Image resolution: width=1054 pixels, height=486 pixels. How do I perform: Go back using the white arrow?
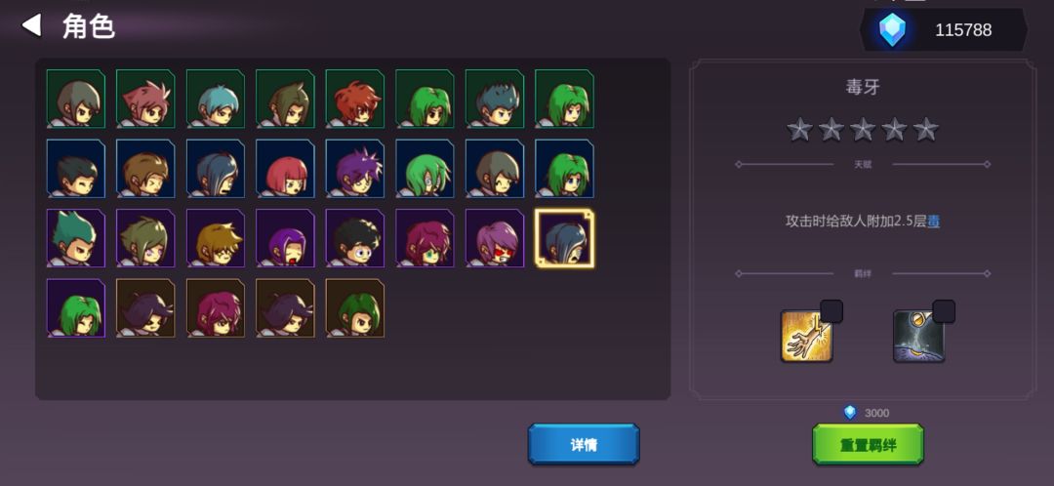pos(31,25)
